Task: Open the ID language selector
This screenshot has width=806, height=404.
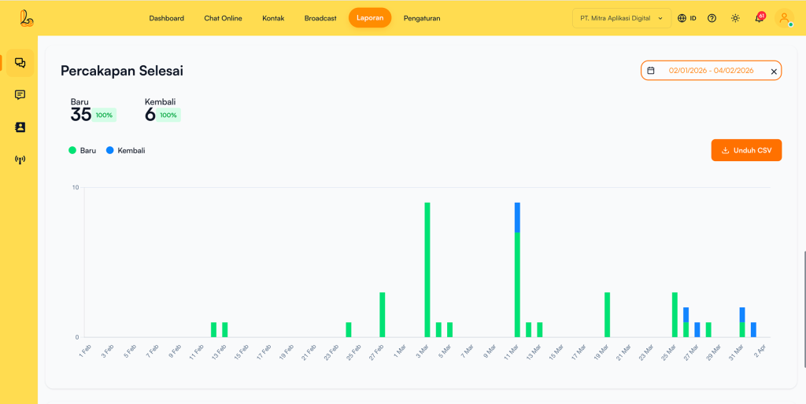Action: point(686,18)
